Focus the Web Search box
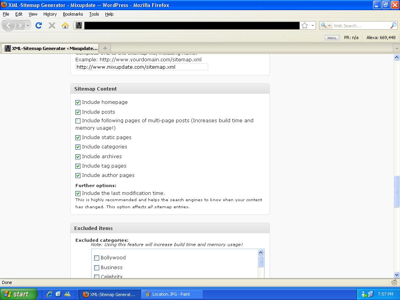 tap(361, 25)
